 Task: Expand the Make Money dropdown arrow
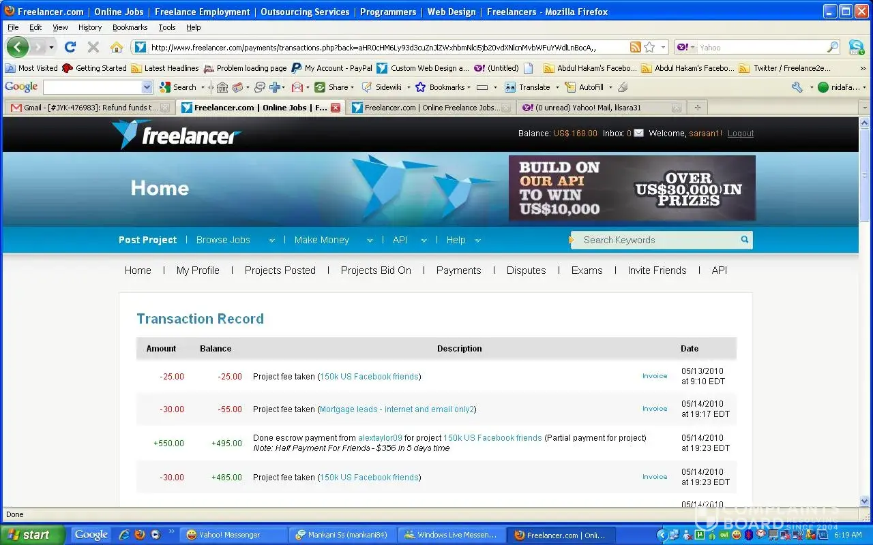[370, 240]
